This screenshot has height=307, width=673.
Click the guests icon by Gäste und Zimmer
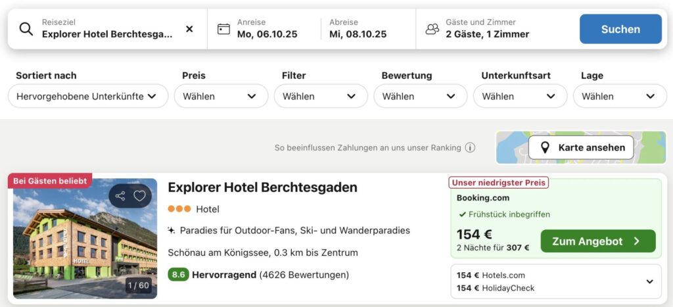pos(432,29)
